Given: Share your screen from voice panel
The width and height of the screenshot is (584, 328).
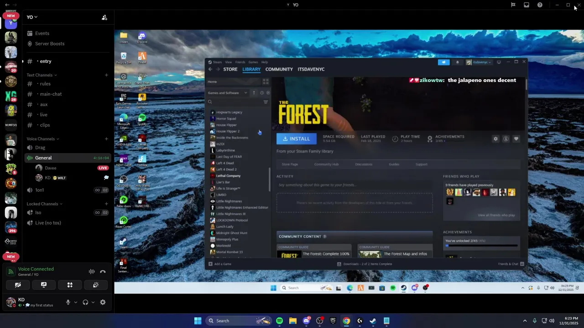Looking at the screenshot, I should point(44,285).
